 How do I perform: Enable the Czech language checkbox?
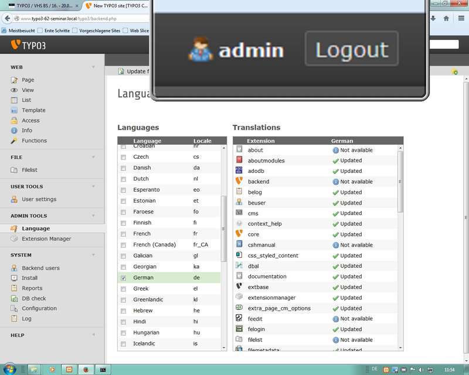(123, 157)
